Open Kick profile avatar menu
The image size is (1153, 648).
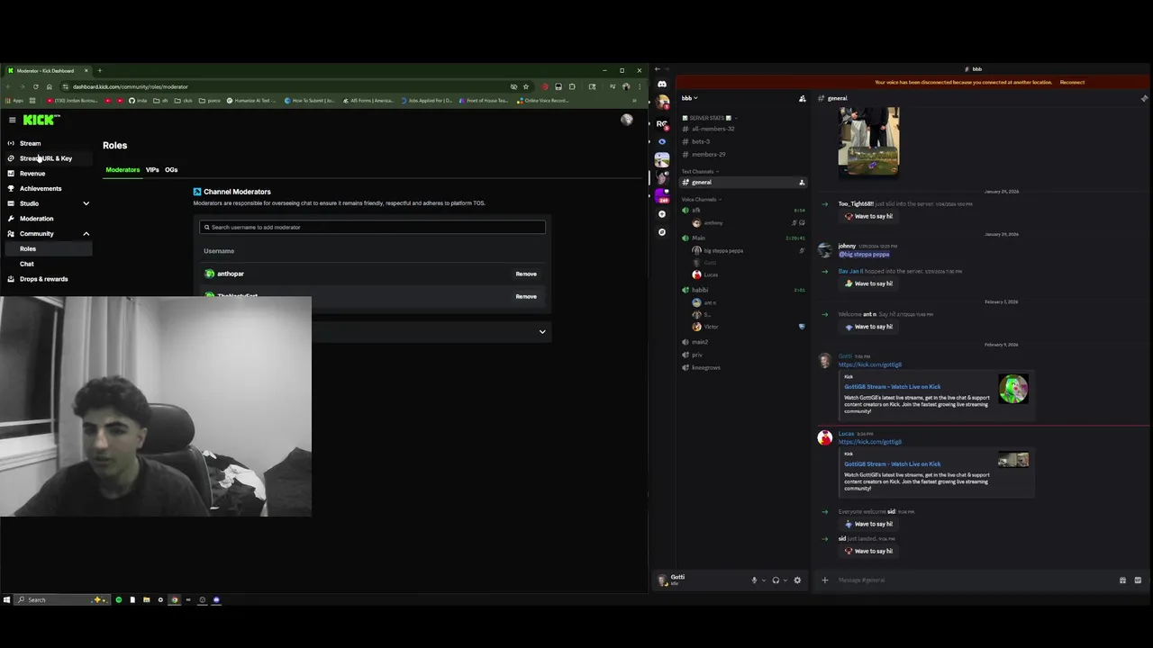627,120
